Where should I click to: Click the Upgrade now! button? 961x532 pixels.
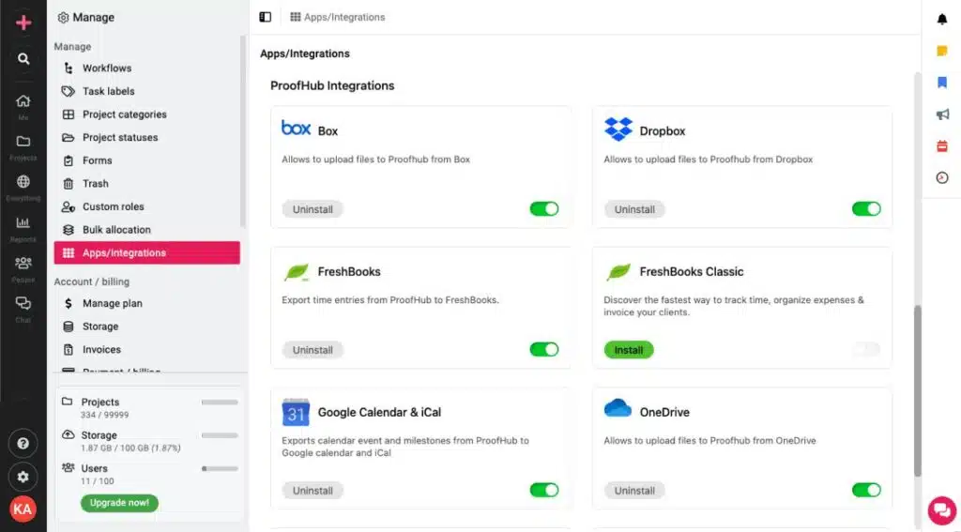tap(119, 503)
